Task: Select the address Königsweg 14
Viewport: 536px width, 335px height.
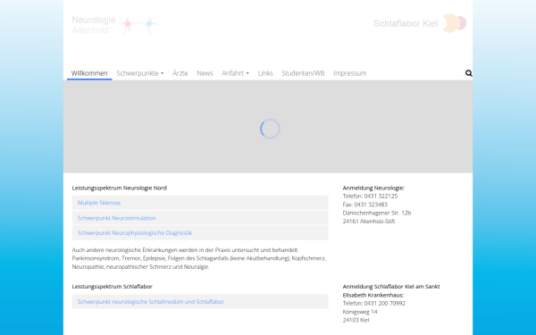Action: (360, 312)
